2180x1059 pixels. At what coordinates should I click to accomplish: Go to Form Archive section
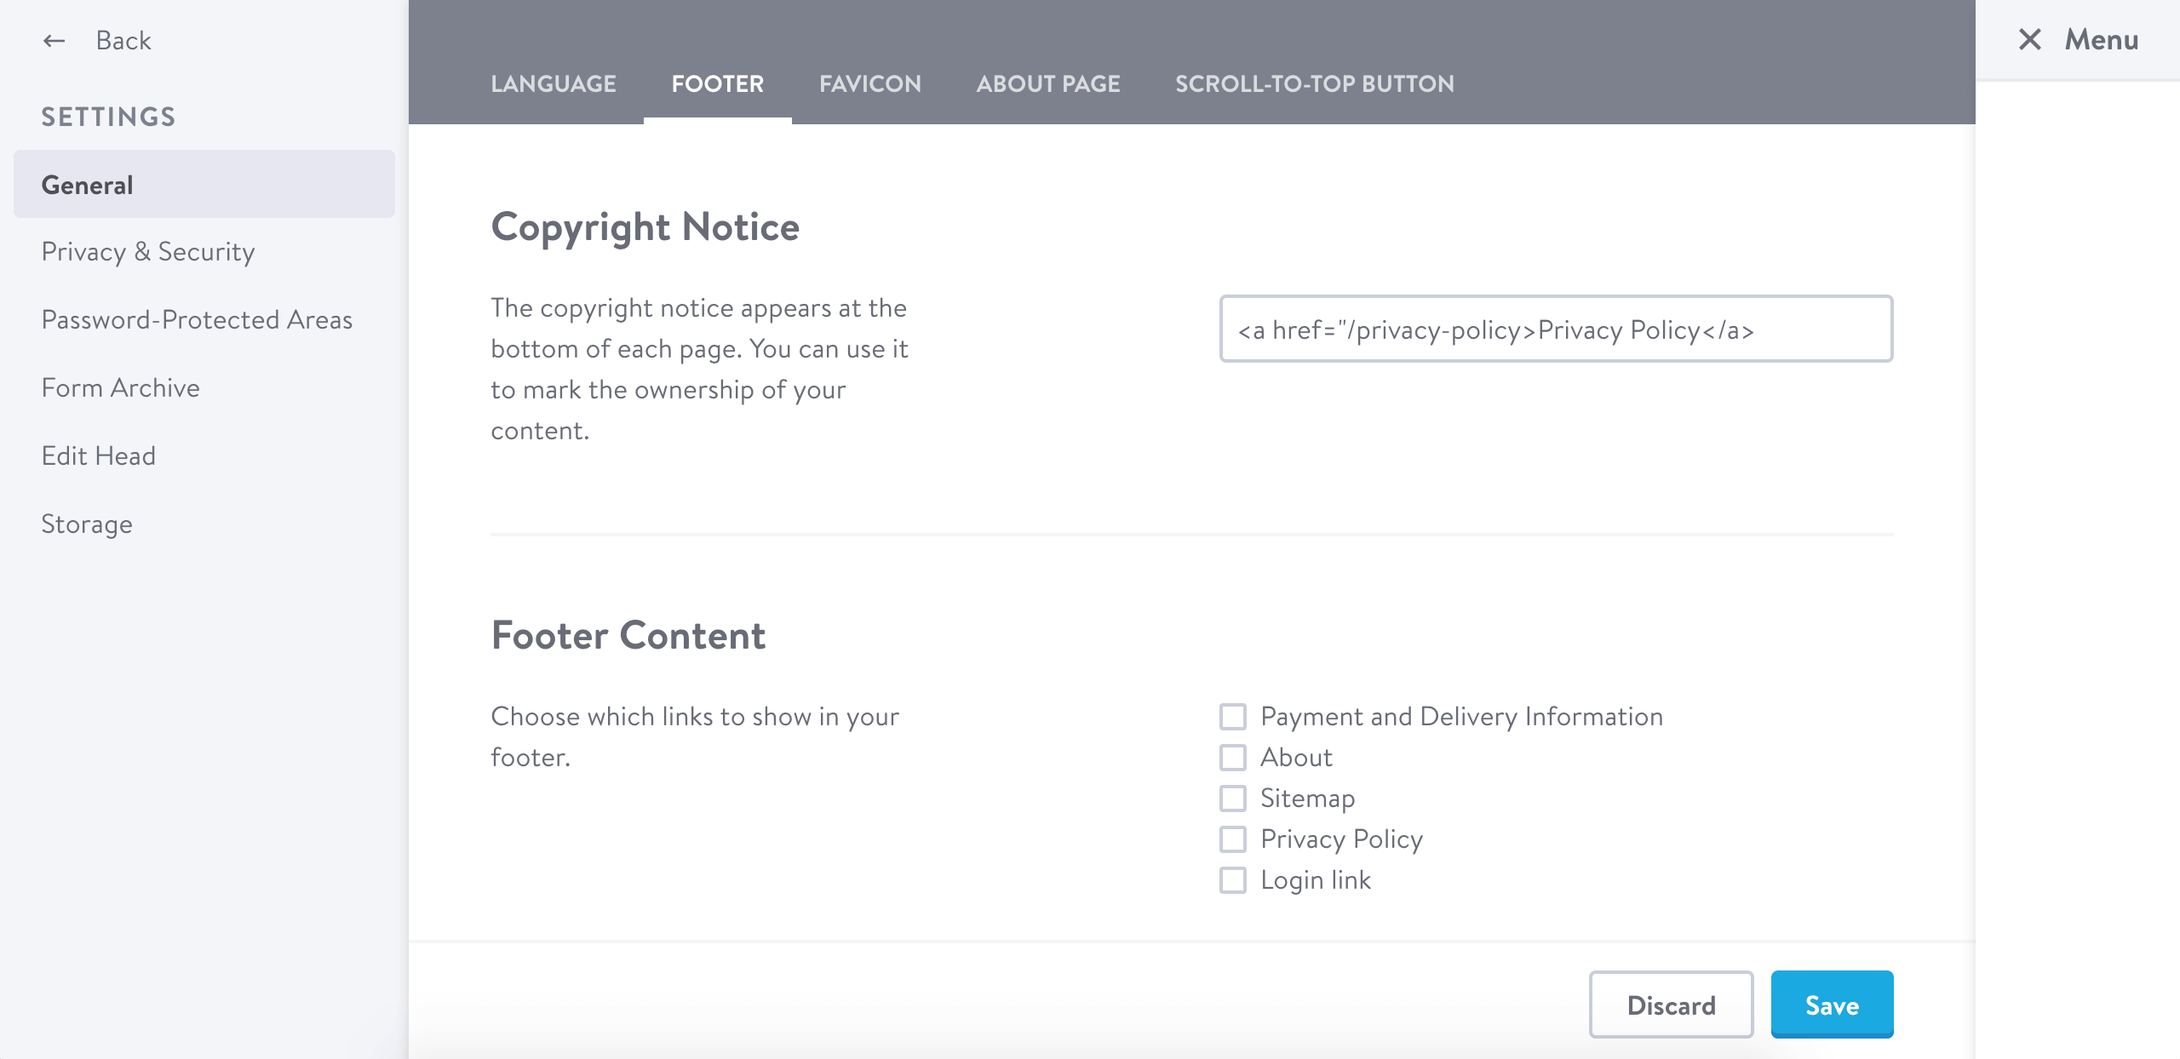pyautogui.click(x=119, y=387)
